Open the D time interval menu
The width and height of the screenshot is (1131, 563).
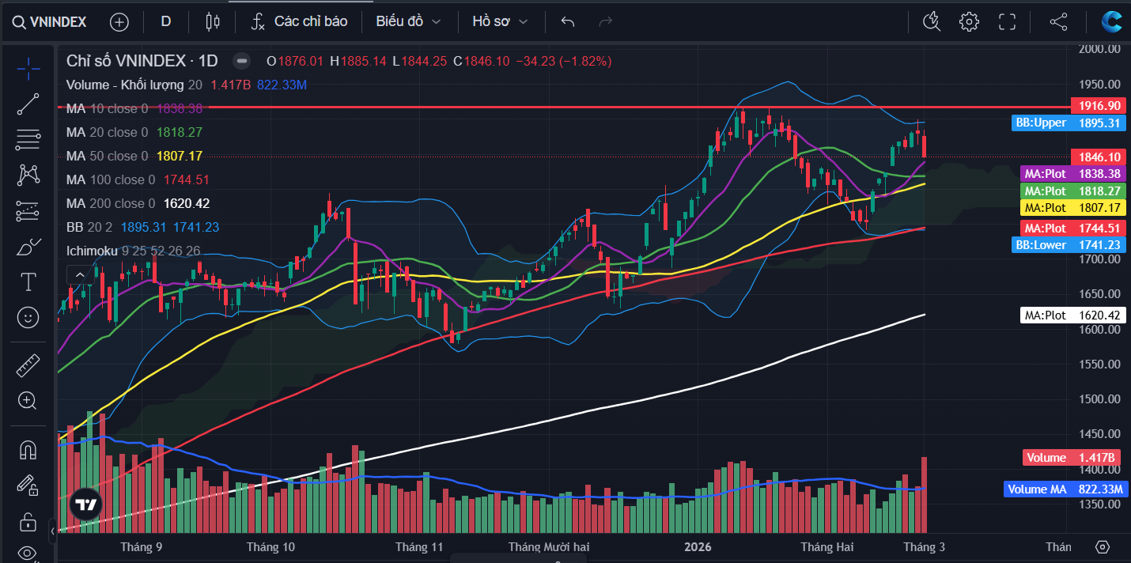pyautogui.click(x=166, y=21)
